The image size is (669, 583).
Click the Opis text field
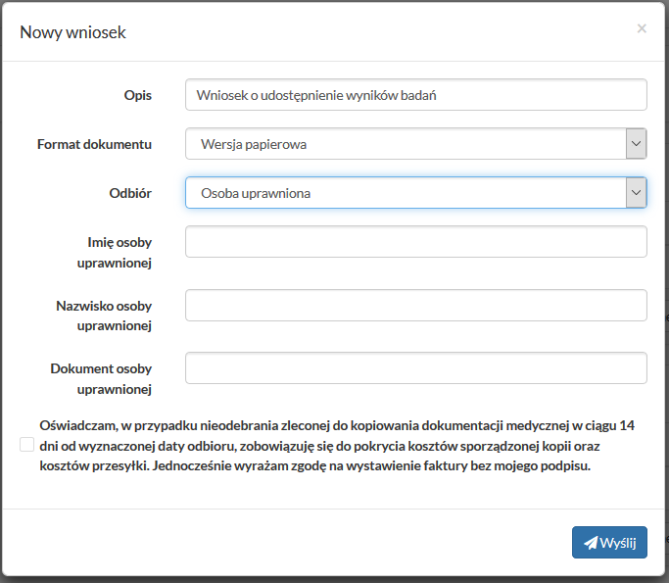(x=415, y=95)
